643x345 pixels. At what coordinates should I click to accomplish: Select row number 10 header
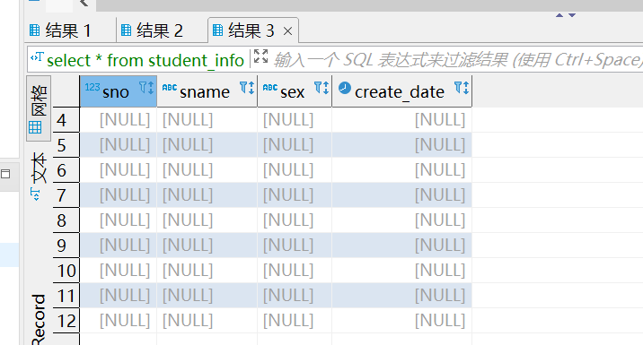66,271
